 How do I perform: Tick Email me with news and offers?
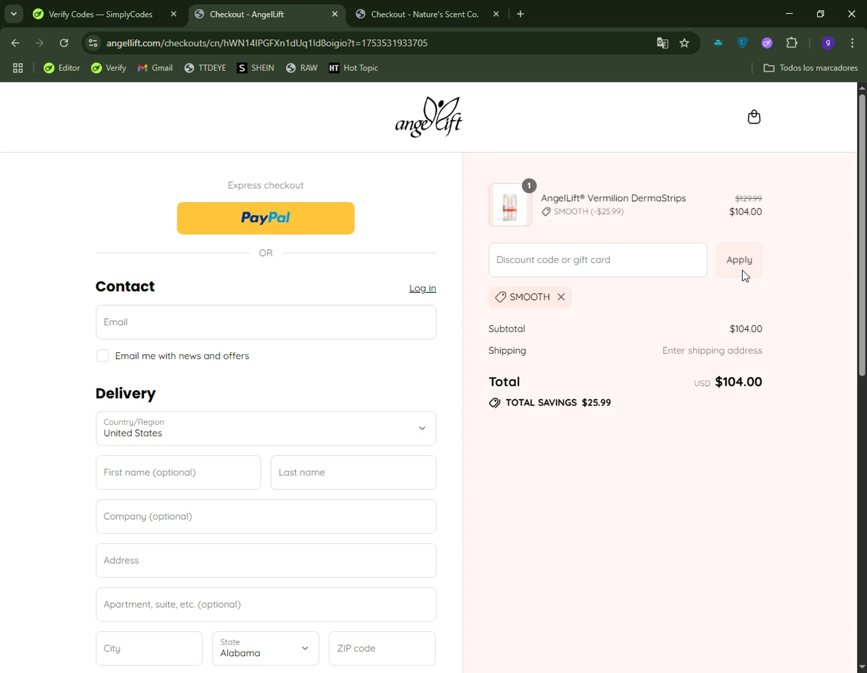click(102, 356)
